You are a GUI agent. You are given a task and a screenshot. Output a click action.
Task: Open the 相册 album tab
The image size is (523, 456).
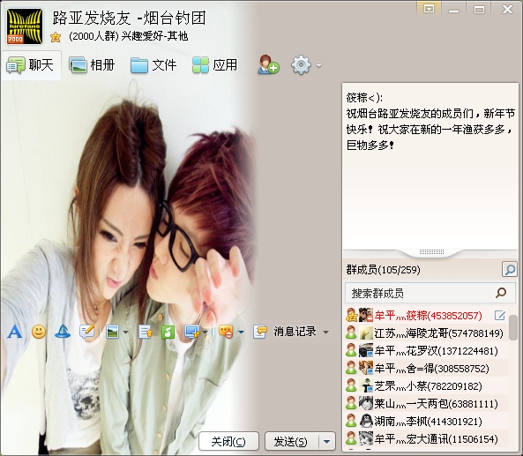tap(92, 65)
